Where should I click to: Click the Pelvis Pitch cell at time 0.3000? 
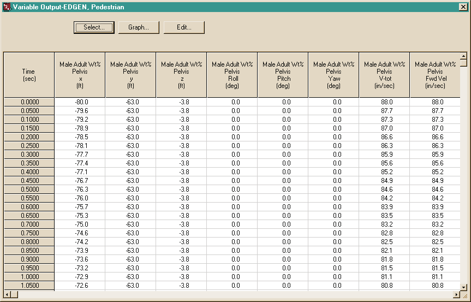click(283, 155)
